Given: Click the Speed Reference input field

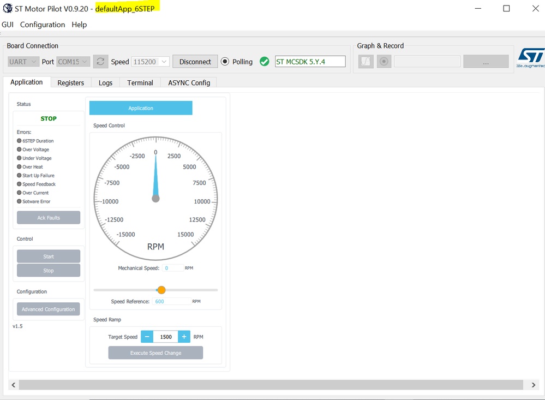Looking at the screenshot, I should pos(171,301).
